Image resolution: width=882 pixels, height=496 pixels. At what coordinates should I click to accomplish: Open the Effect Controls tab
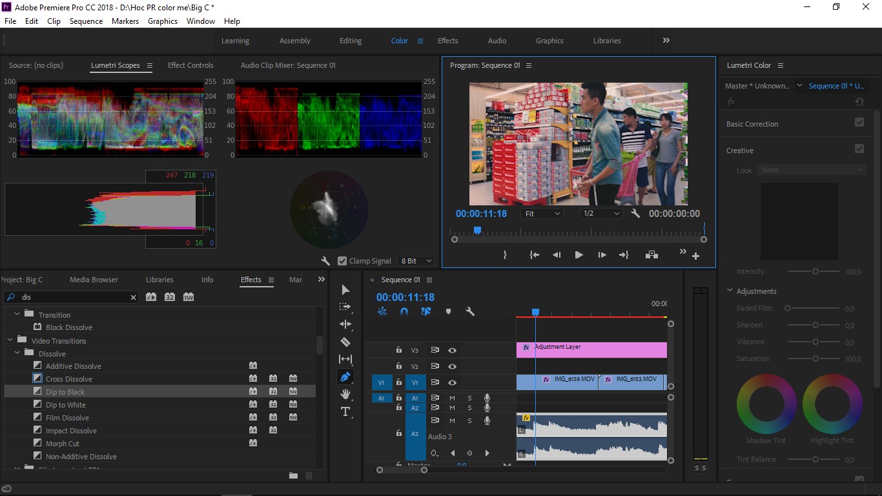coord(190,65)
